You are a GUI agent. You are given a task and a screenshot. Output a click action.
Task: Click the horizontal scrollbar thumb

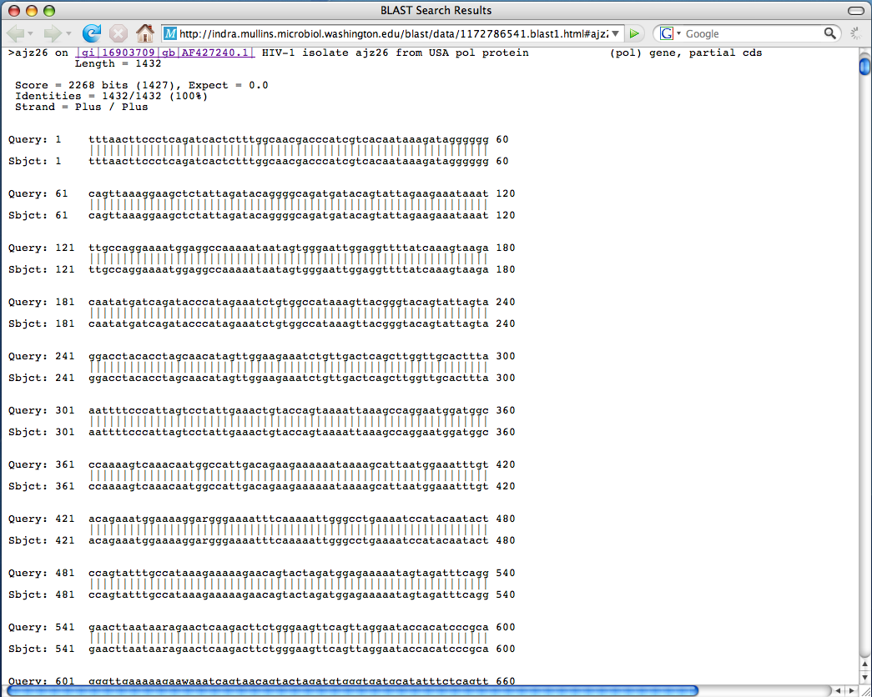tap(350, 690)
